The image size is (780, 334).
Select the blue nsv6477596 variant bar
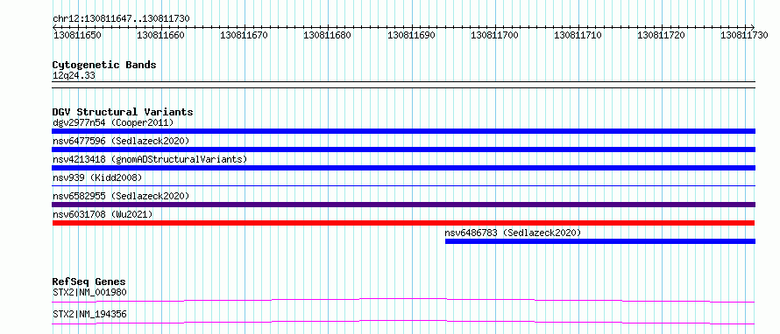point(403,150)
